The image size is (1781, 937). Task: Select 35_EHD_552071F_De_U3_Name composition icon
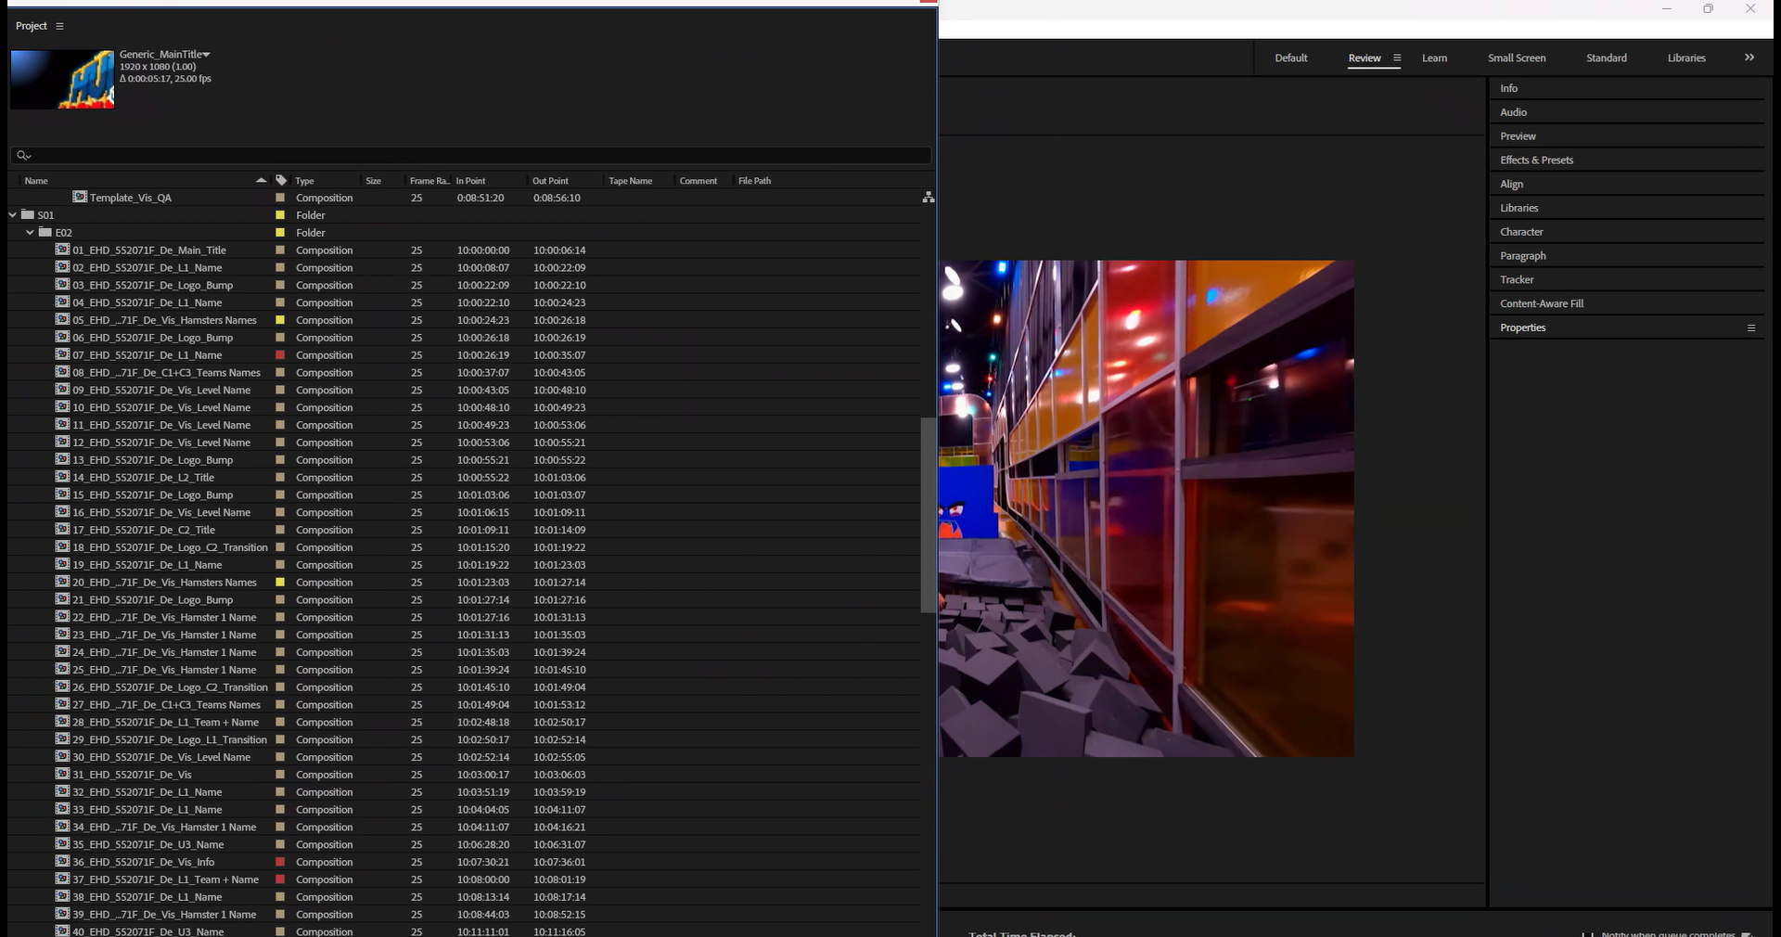pyautogui.click(x=62, y=844)
